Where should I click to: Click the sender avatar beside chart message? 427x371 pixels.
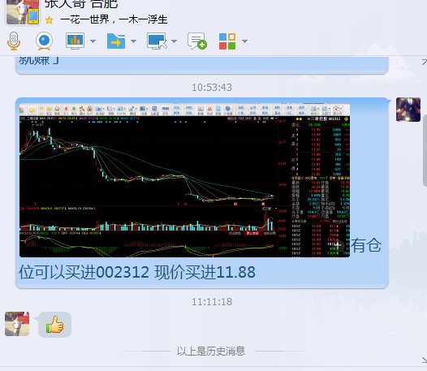[408, 110]
